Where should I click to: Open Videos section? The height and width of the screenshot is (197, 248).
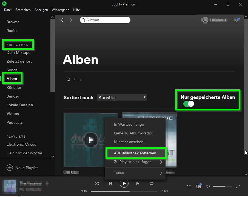point(13,114)
